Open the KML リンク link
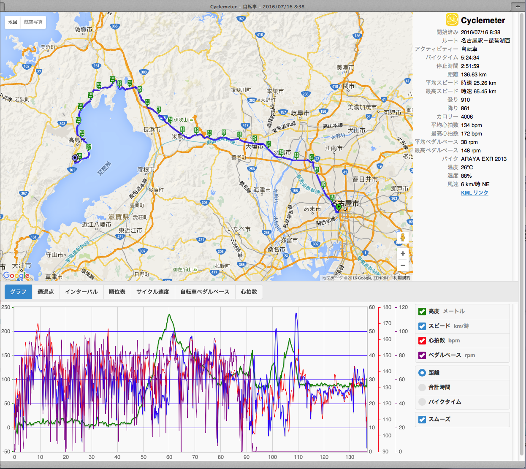 tap(474, 192)
